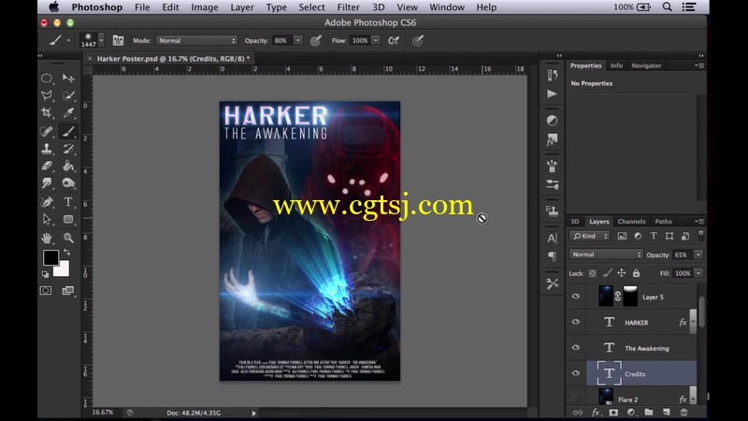Toggle lock position
The width and height of the screenshot is (748, 421).
[621, 273]
